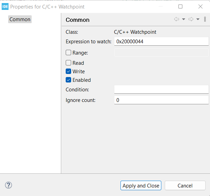Viewport: 210px width, 196px height.
Task: Open the three-dot view menu
Action: (x=205, y=19)
